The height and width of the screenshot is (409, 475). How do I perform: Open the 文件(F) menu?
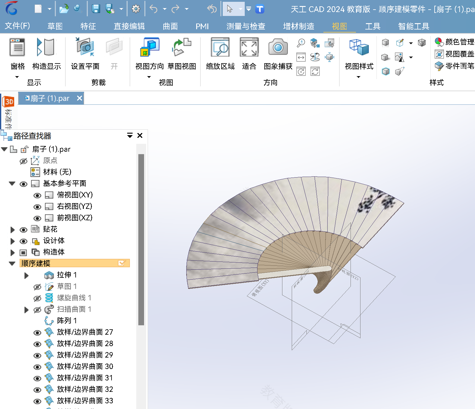point(17,26)
